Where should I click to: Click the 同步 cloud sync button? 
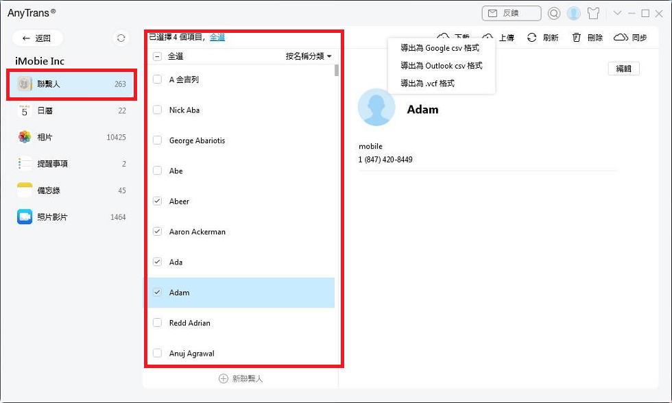(630, 38)
